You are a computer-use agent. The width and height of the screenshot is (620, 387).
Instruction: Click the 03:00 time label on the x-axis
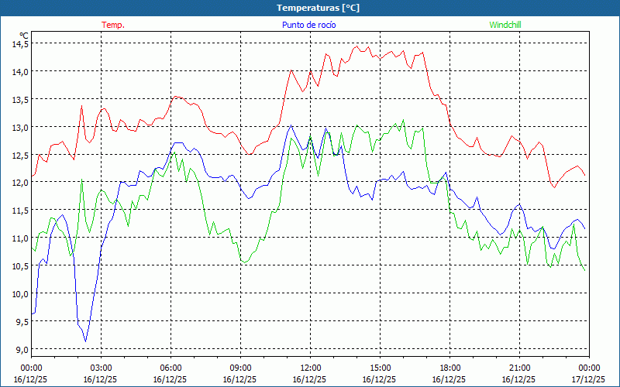tap(101, 368)
